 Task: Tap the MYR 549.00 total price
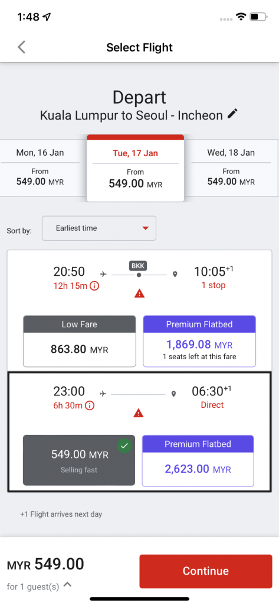45,565
